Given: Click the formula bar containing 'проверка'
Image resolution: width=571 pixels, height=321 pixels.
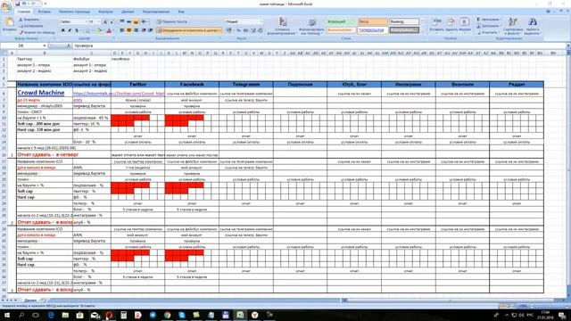Looking at the screenshot, I should click(x=319, y=45).
